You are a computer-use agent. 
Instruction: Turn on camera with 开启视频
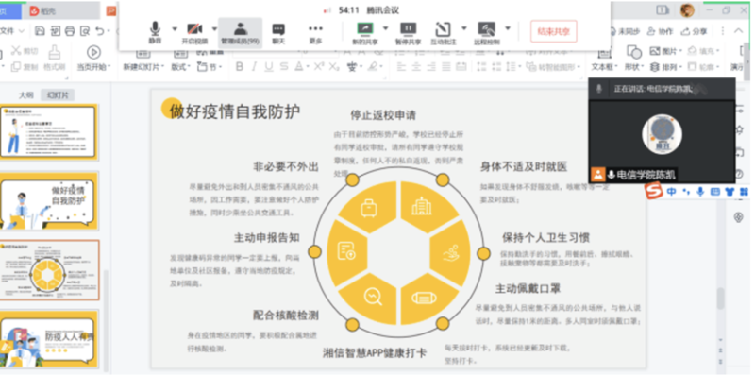(194, 33)
